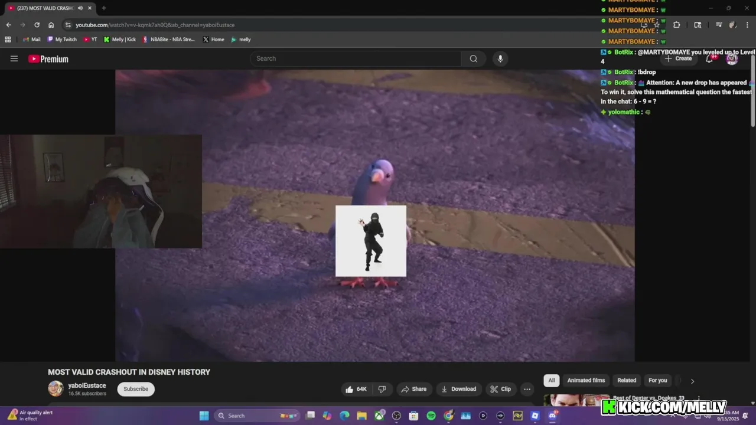Viewport: 756px width, 425px height.
Task: Open more actions three-dot menu below video
Action: pos(527,389)
